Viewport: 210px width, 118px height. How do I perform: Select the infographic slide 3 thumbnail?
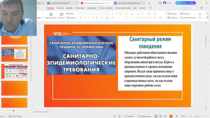pyautogui.click(x=14, y=71)
